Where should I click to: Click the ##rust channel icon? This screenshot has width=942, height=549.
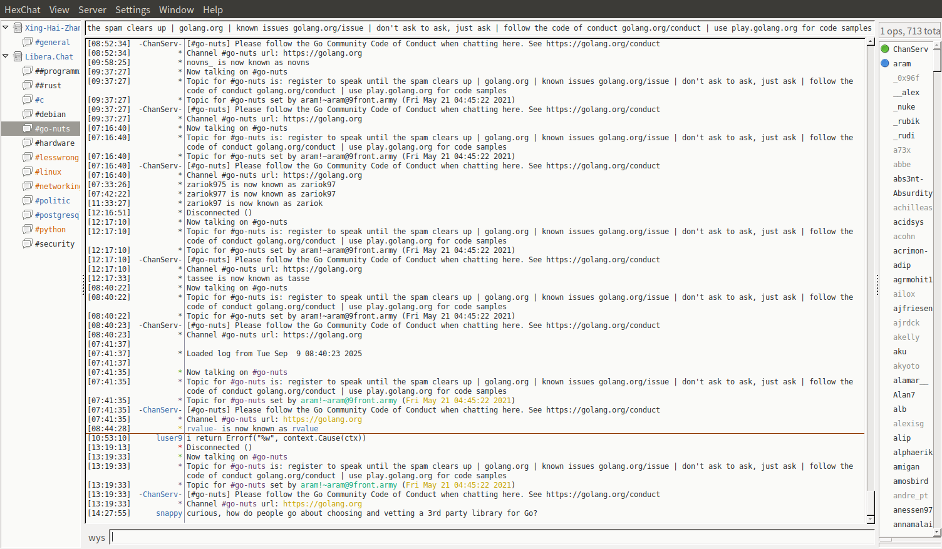click(x=28, y=85)
